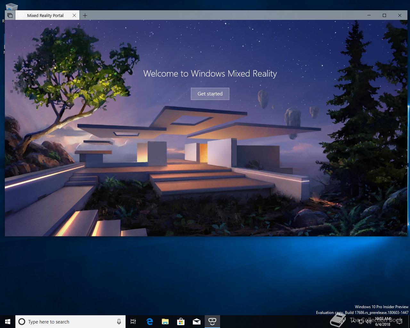Select Mixed Reality Portal taskbar icon

tap(212, 322)
